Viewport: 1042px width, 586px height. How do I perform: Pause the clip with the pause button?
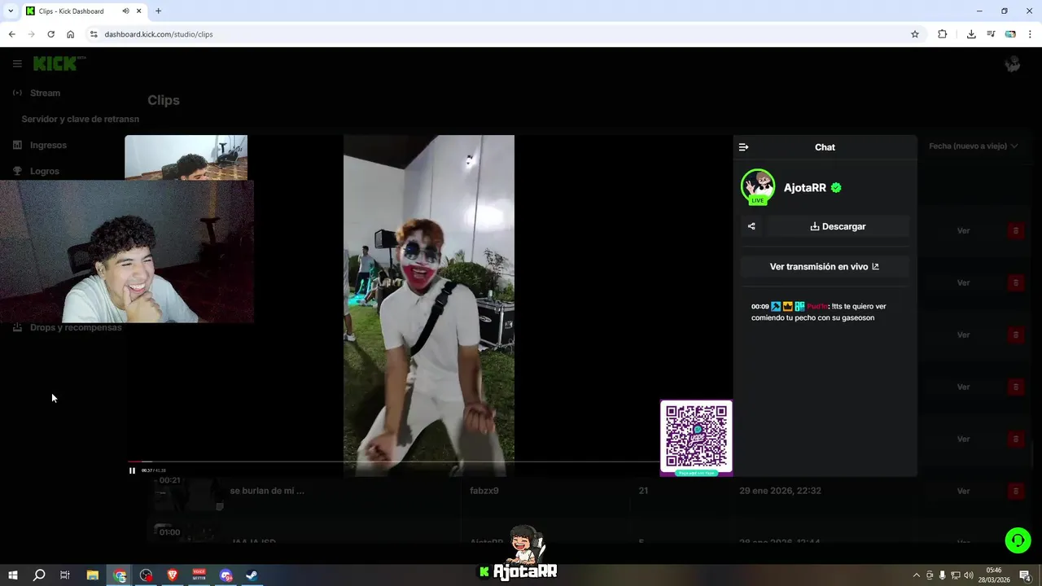point(132,470)
